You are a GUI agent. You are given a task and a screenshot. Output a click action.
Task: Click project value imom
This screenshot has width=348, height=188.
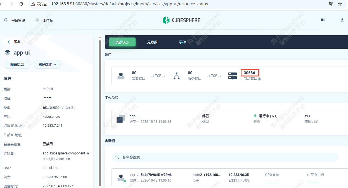point(47,98)
